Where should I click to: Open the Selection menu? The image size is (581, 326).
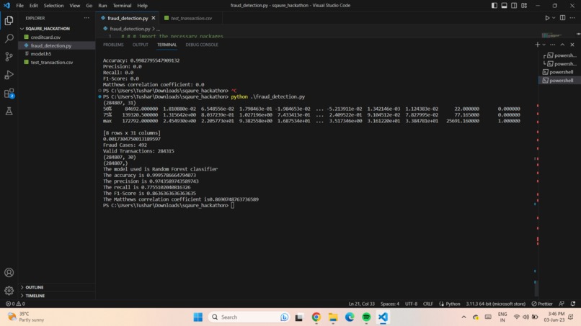(x=53, y=6)
